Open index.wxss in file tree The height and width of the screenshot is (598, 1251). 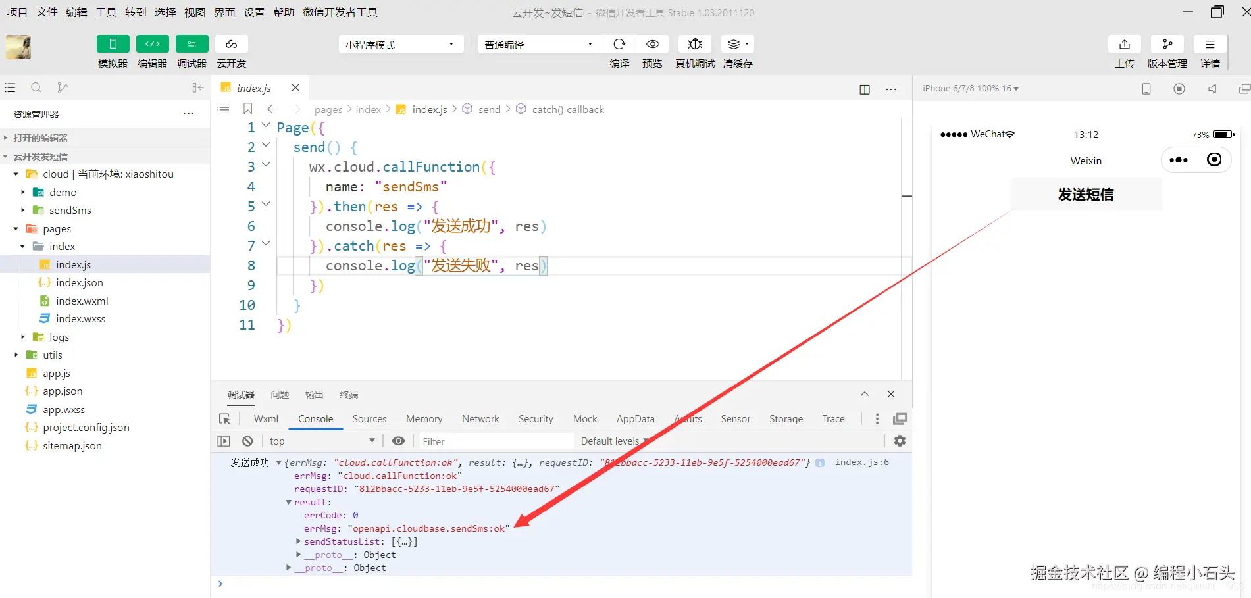point(80,318)
